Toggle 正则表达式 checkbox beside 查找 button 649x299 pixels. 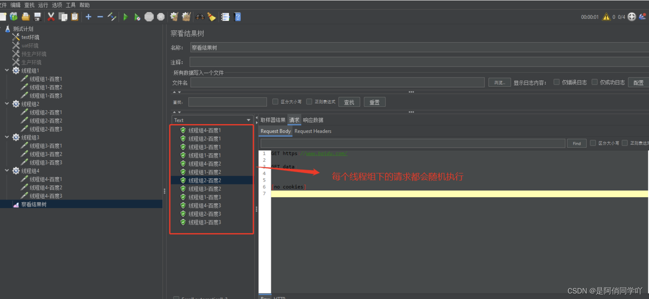309,101
